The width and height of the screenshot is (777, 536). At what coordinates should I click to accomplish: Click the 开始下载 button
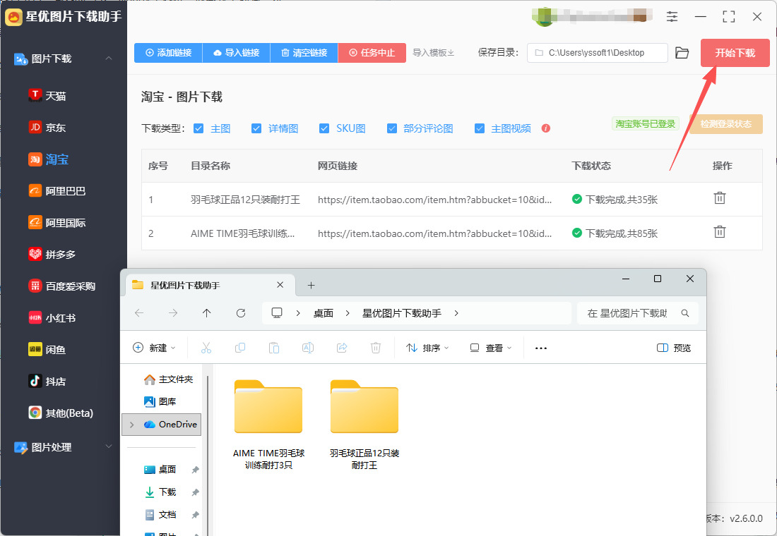click(x=735, y=53)
